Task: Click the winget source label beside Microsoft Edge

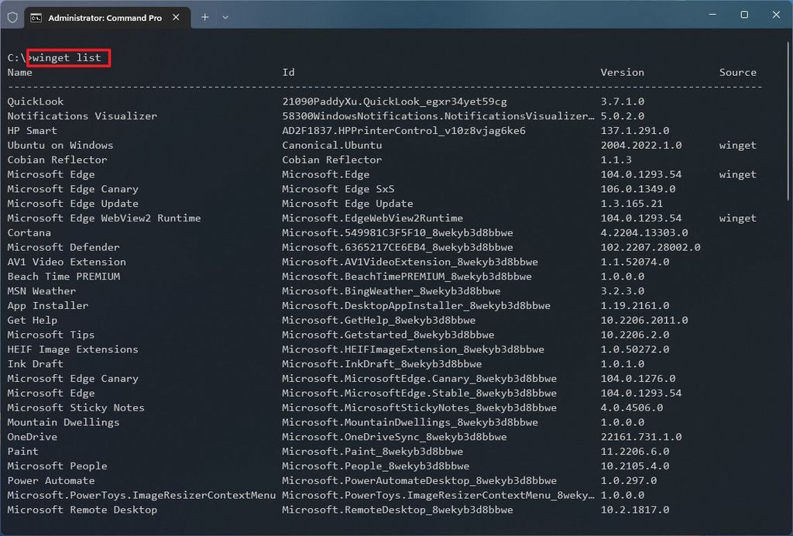Action: point(737,174)
